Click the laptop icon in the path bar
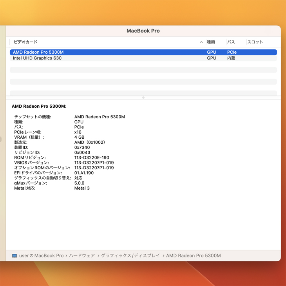 pos(14,256)
